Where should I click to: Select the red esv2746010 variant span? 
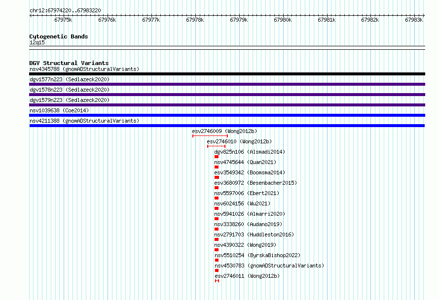point(217,146)
